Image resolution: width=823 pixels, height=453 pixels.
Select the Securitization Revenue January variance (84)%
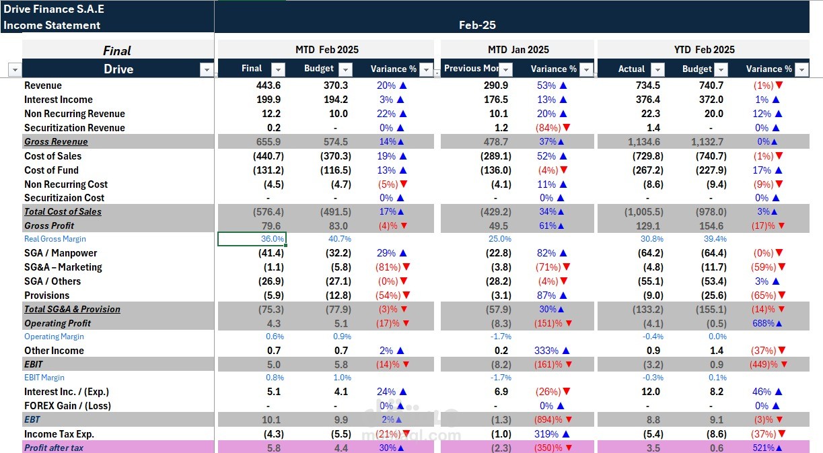click(x=553, y=128)
